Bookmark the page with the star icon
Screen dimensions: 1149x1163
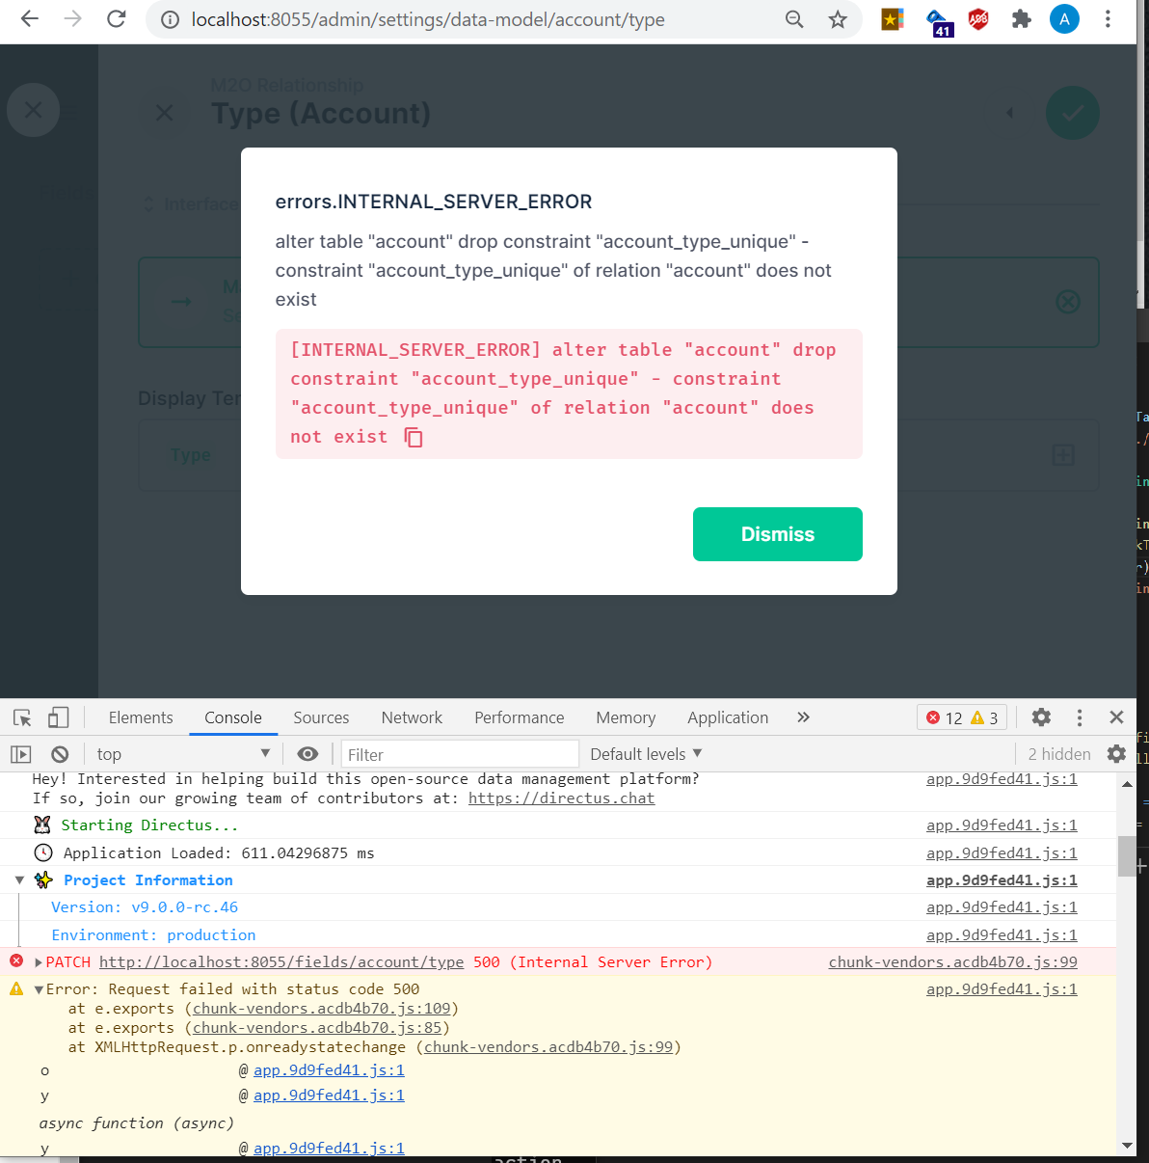838,19
